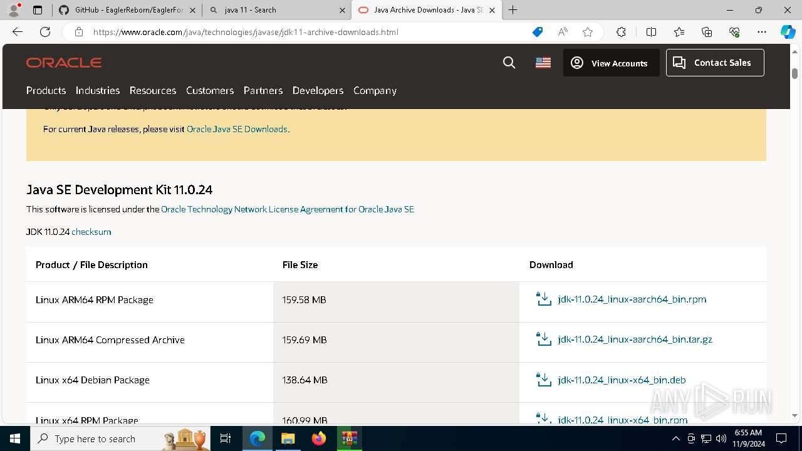Click download icon for linux-aarch64_bin.rpm
The image size is (802, 451).
(x=544, y=299)
